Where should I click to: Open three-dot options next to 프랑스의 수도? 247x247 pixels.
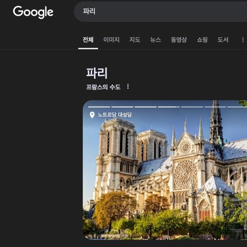(x=128, y=86)
